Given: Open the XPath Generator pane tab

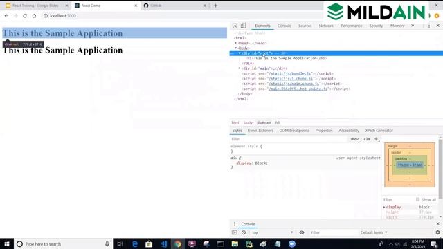Looking at the screenshot, I should pos(379,131).
